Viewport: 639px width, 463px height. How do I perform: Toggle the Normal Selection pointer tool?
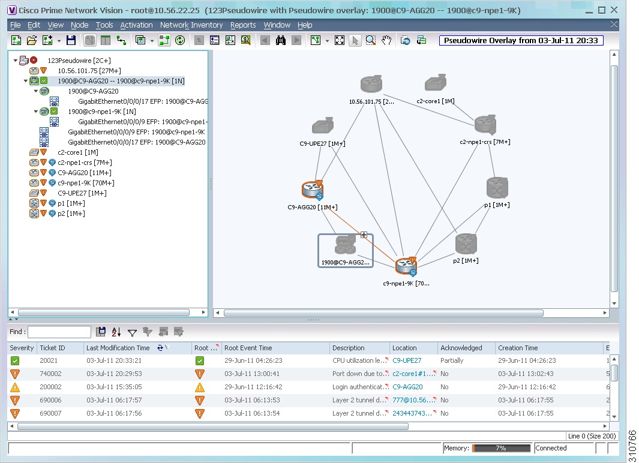click(x=355, y=40)
